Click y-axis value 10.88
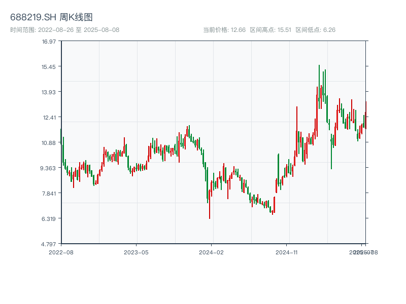The width and height of the screenshot is (406, 304). coord(49,143)
